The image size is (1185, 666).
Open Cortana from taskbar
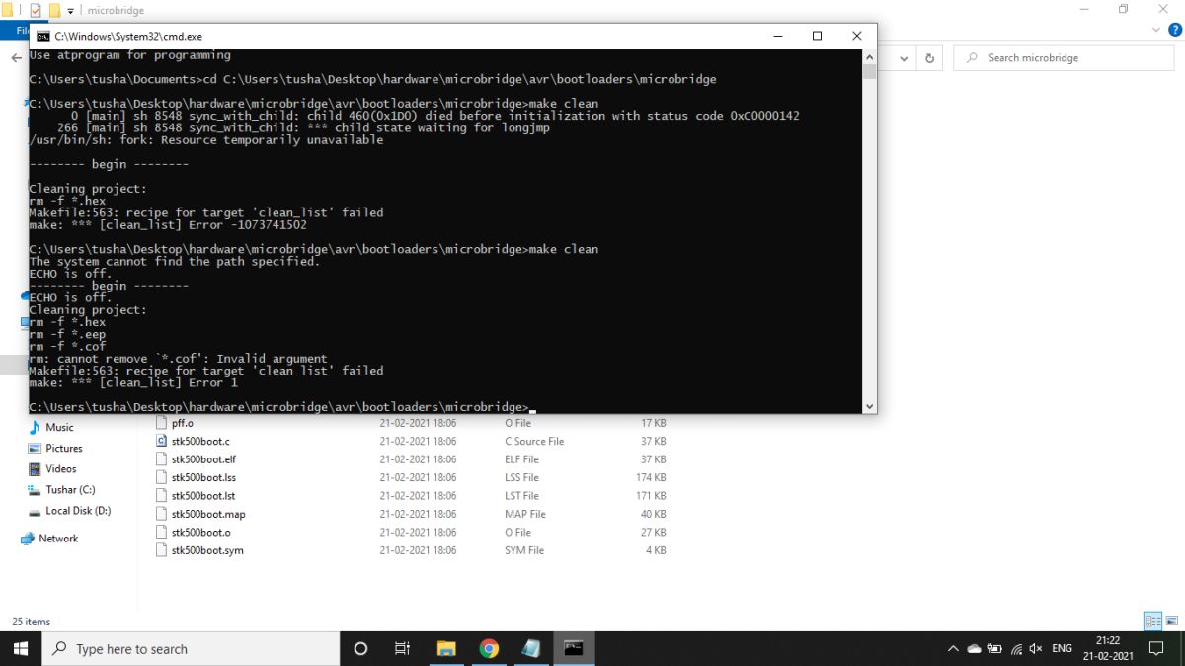pyautogui.click(x=360, y=648)
